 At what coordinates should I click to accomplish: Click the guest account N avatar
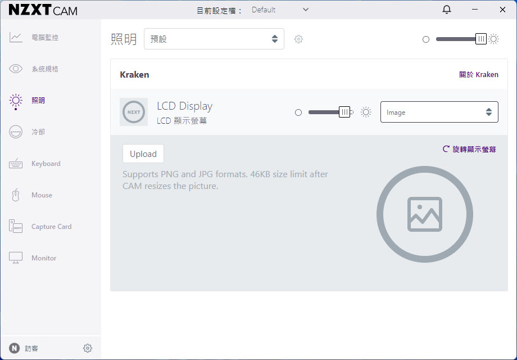14,348
